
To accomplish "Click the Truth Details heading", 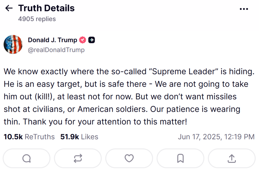I will (46, 8).
